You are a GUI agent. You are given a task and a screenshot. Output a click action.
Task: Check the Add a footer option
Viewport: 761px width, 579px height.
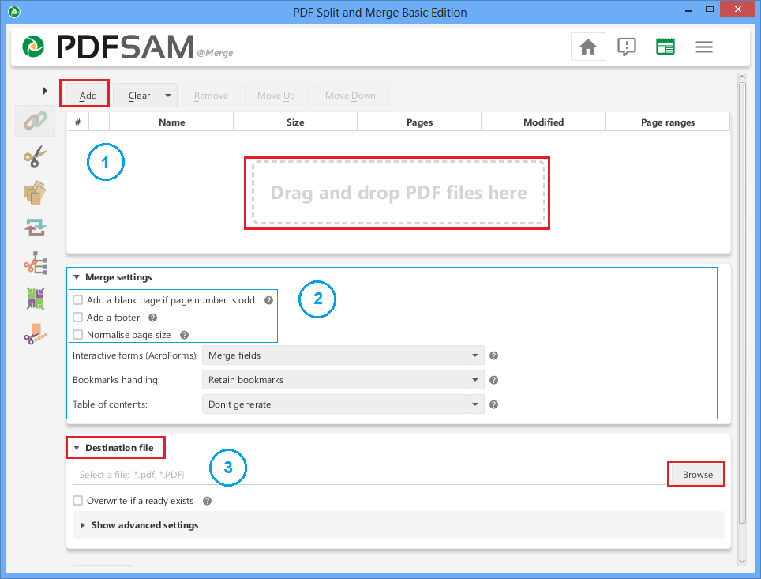[x=77, y=317]
